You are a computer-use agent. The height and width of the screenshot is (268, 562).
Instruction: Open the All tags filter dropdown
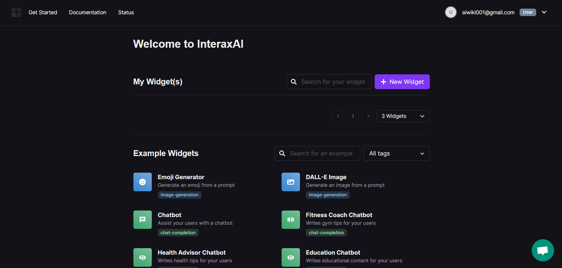coord(396,153)
